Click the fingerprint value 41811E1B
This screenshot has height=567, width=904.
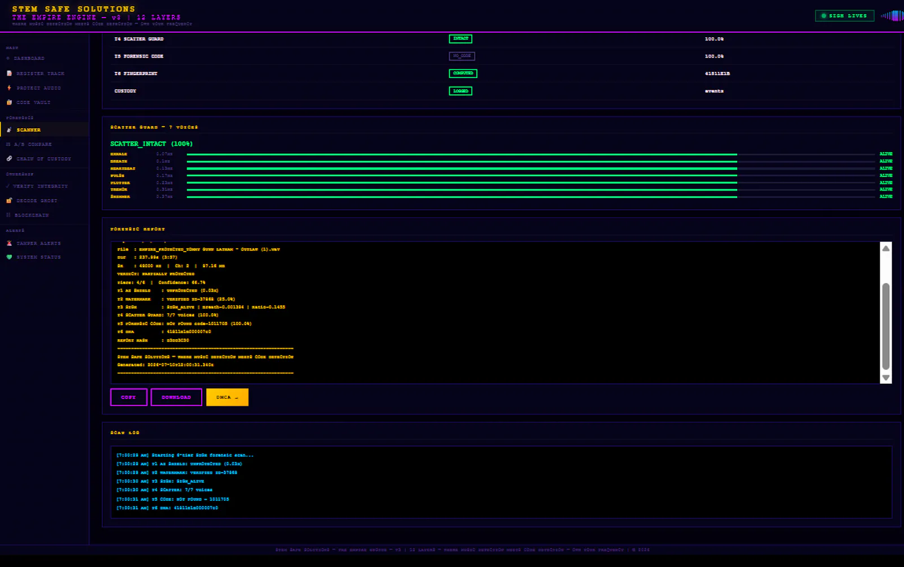718,73
